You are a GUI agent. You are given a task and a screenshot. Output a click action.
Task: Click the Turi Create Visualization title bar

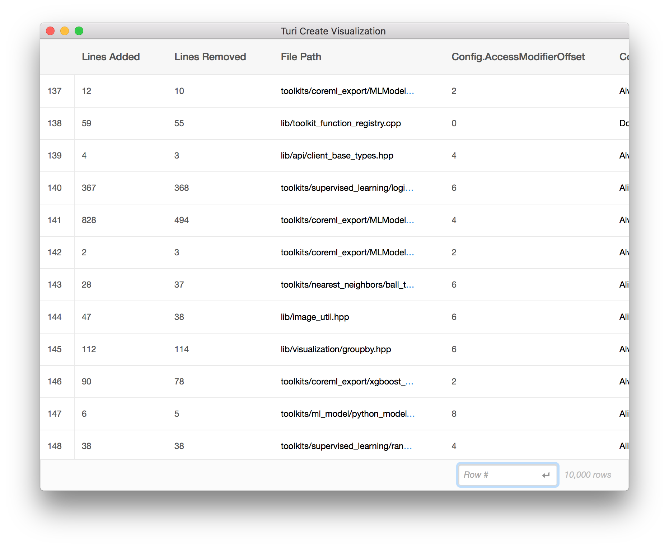click(333, 31)
